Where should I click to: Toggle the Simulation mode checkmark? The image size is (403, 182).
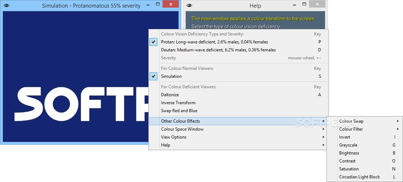click(x=171, y=76)
